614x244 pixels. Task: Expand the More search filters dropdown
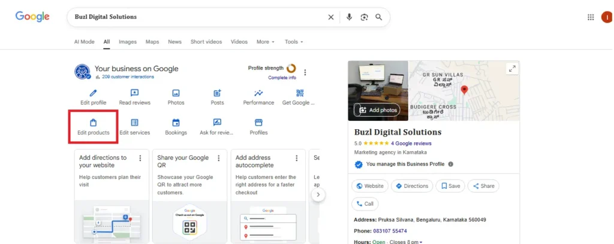click(266, 42)
